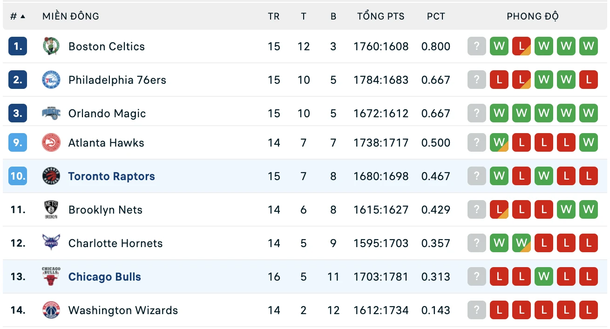Sort by TỔNG PTS column header
Screen dimensions: 610x329
[x=381, y=16]
